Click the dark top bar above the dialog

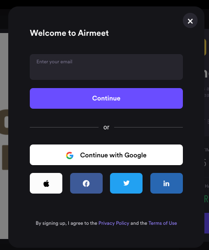pyautogui.click(x=104, y=3)
